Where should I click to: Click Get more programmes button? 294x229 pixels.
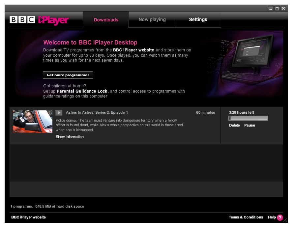68,75
